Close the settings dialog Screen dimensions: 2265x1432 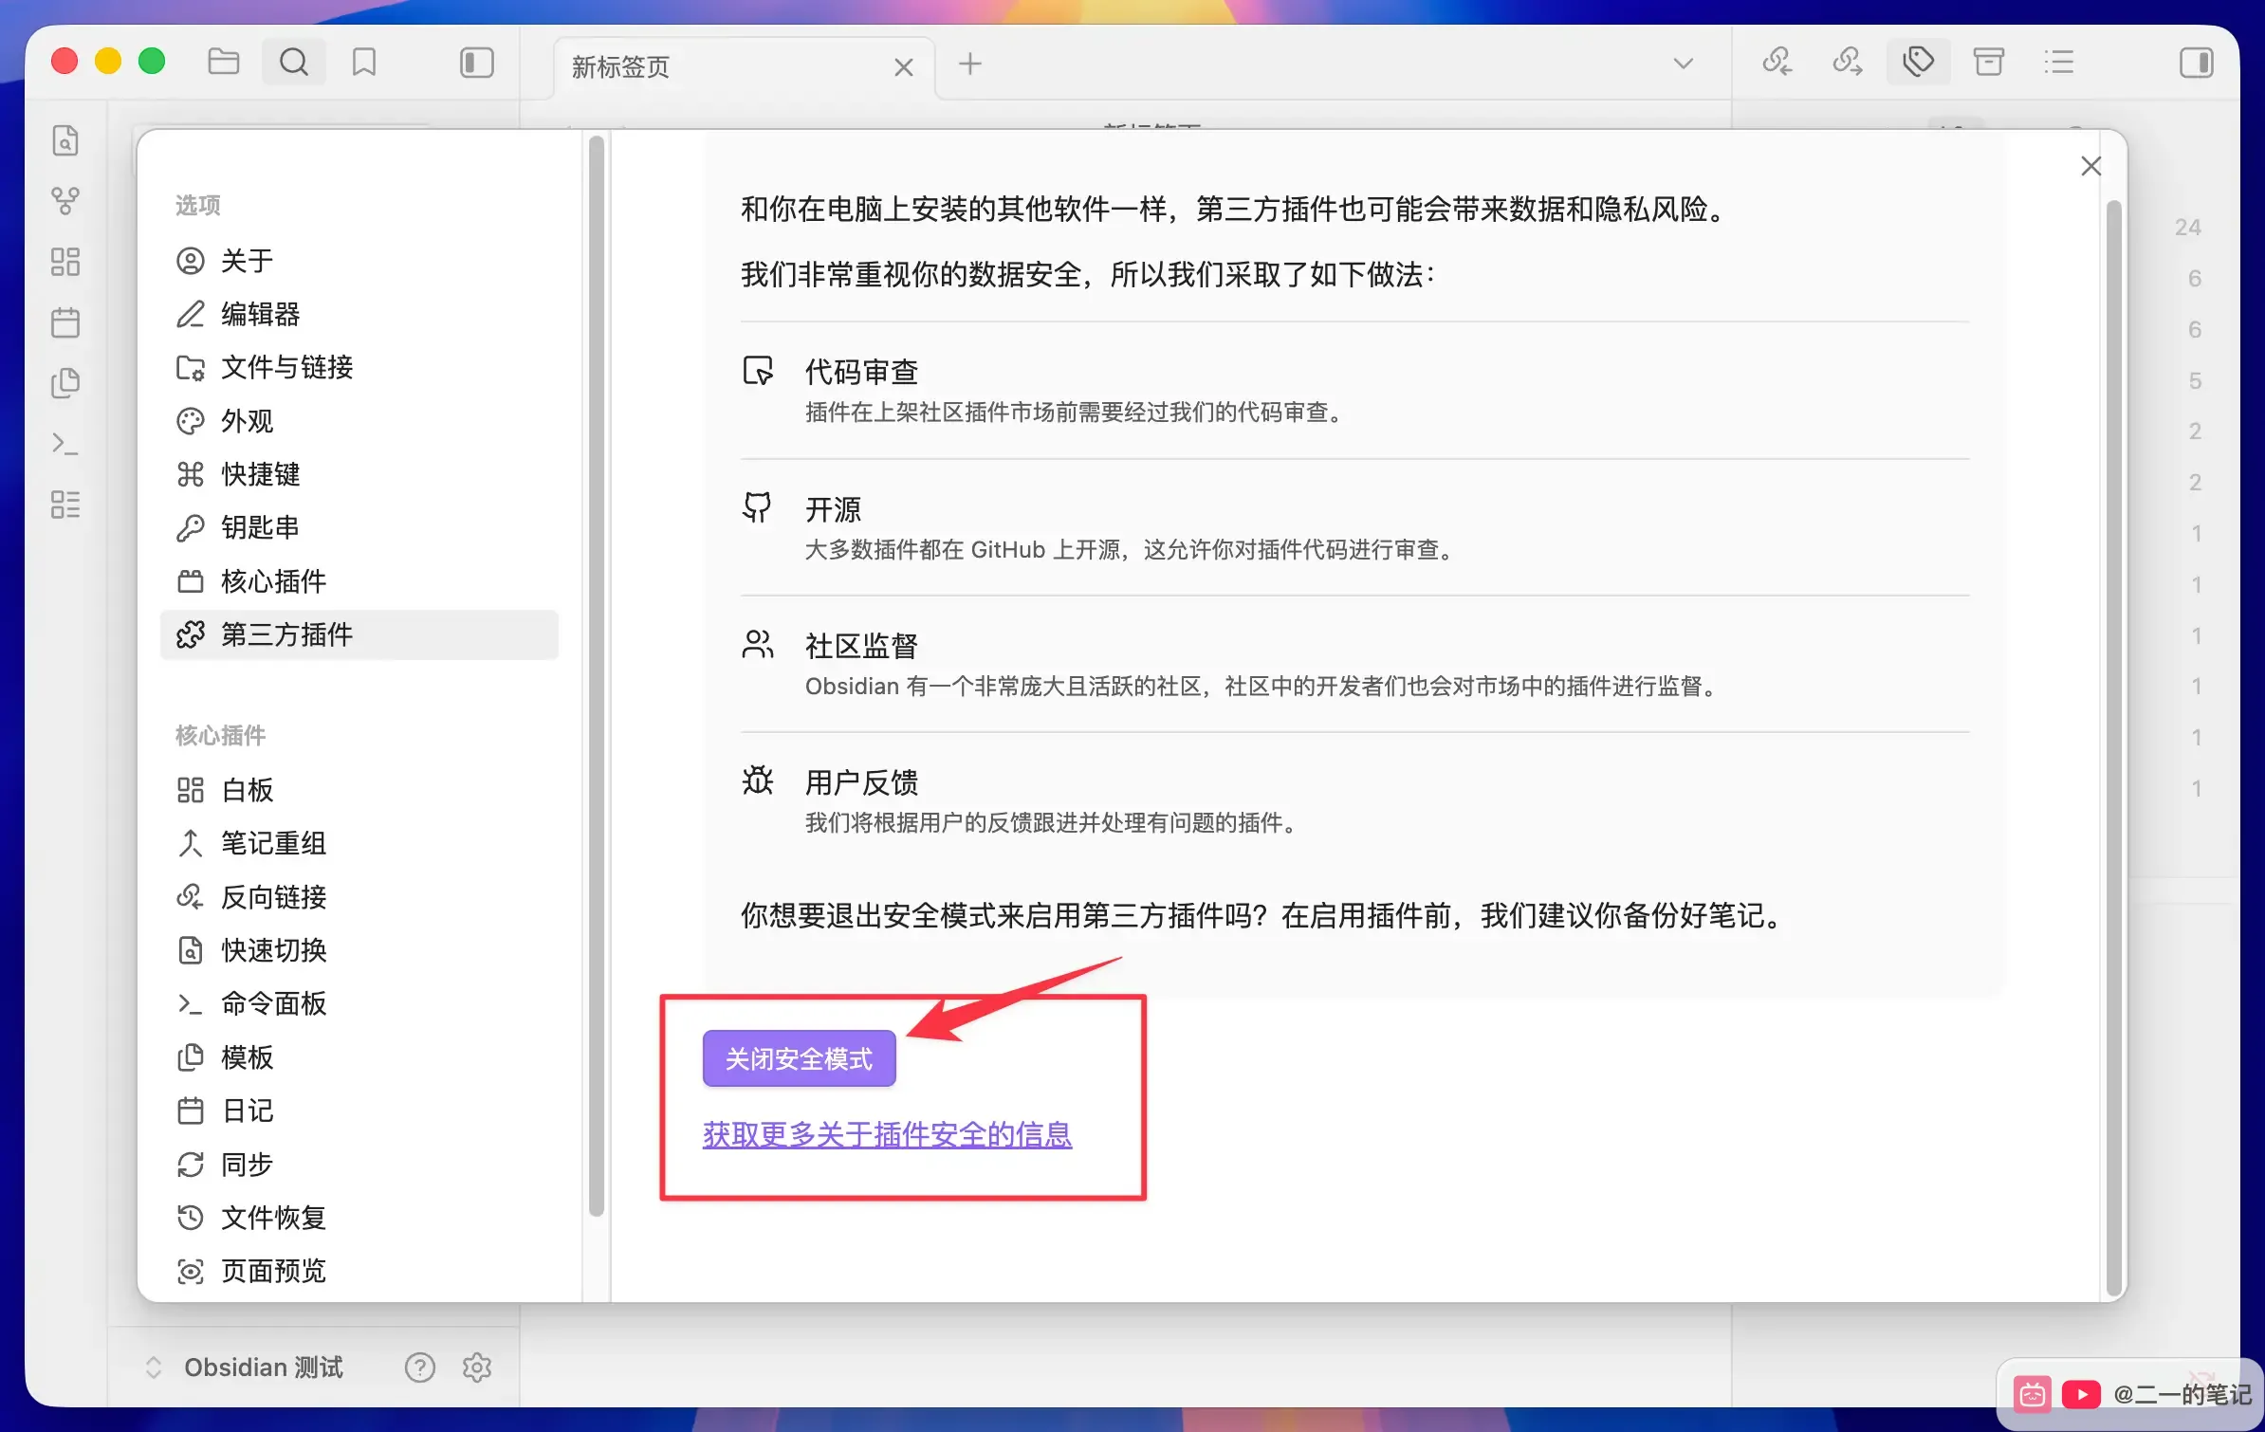point(2090,166)
